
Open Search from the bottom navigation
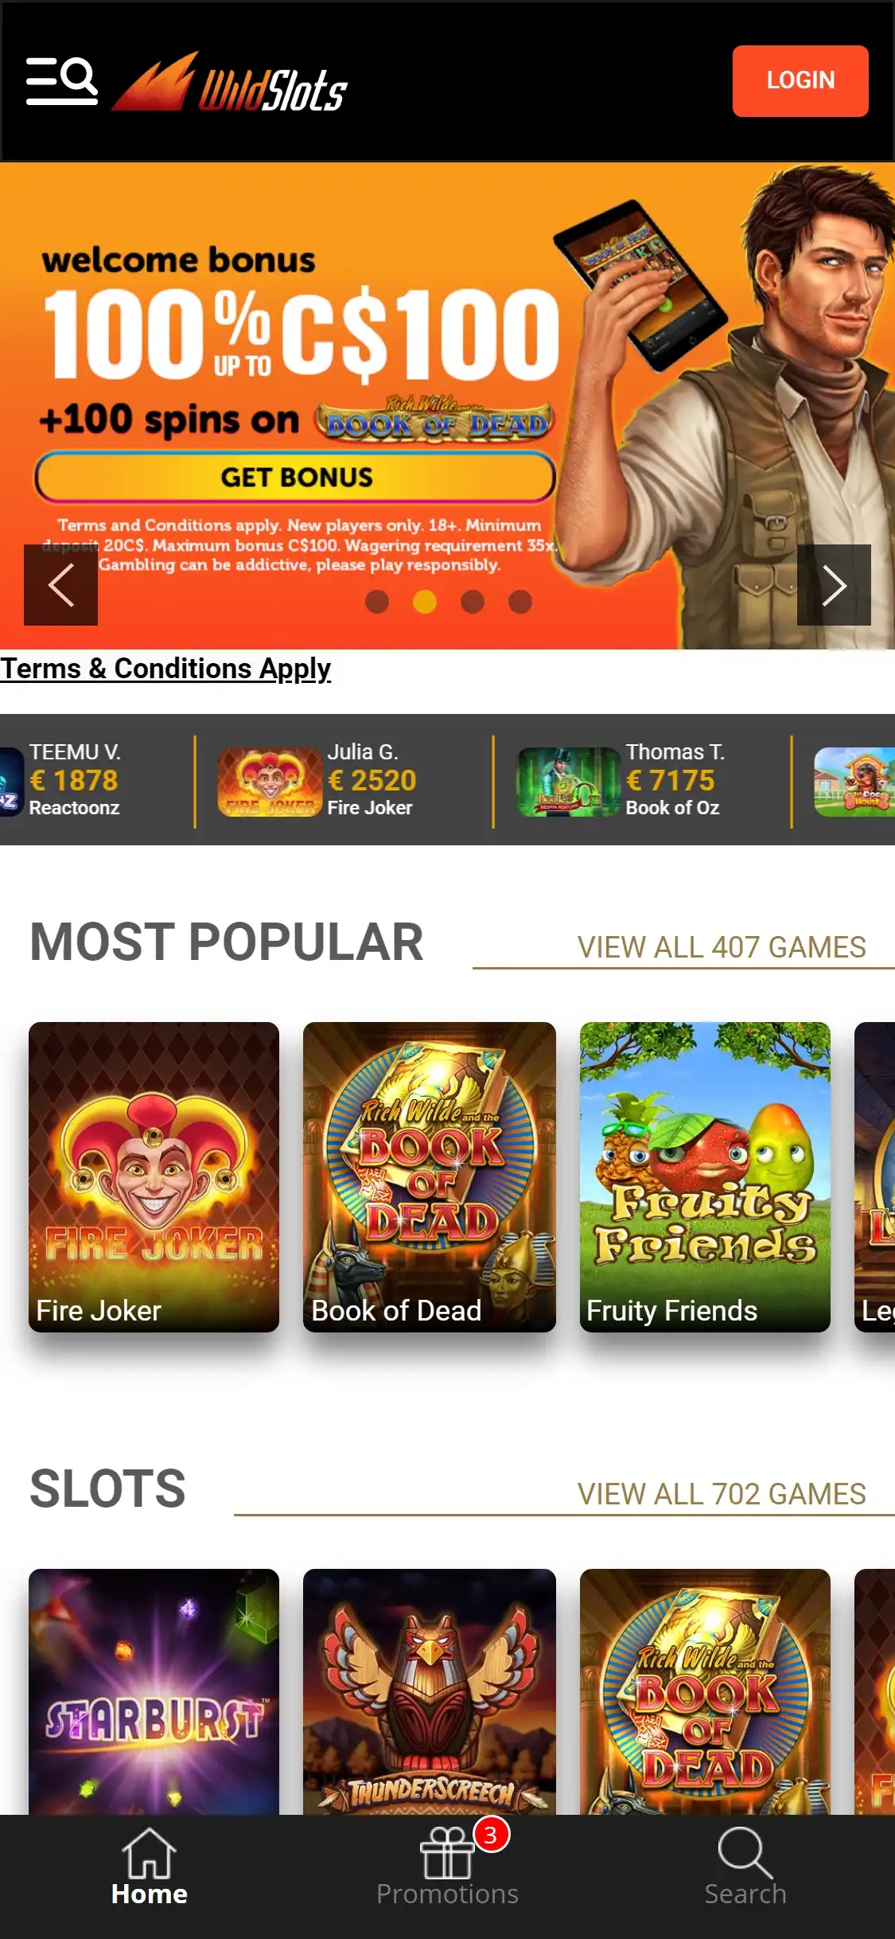click(745, 1867)
